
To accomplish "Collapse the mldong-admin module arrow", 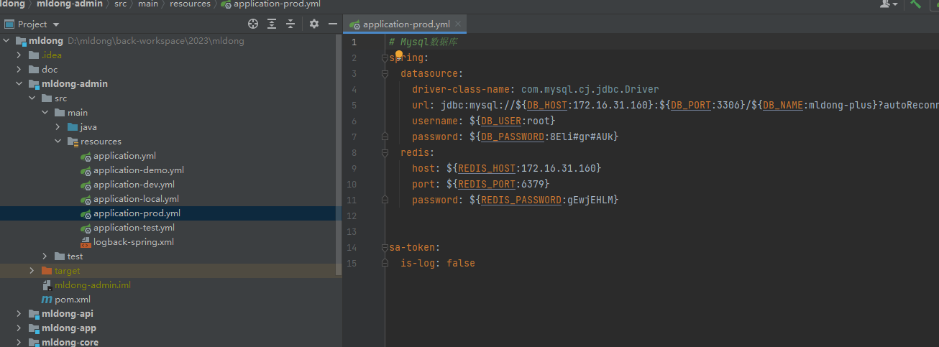I will point(19,84).
